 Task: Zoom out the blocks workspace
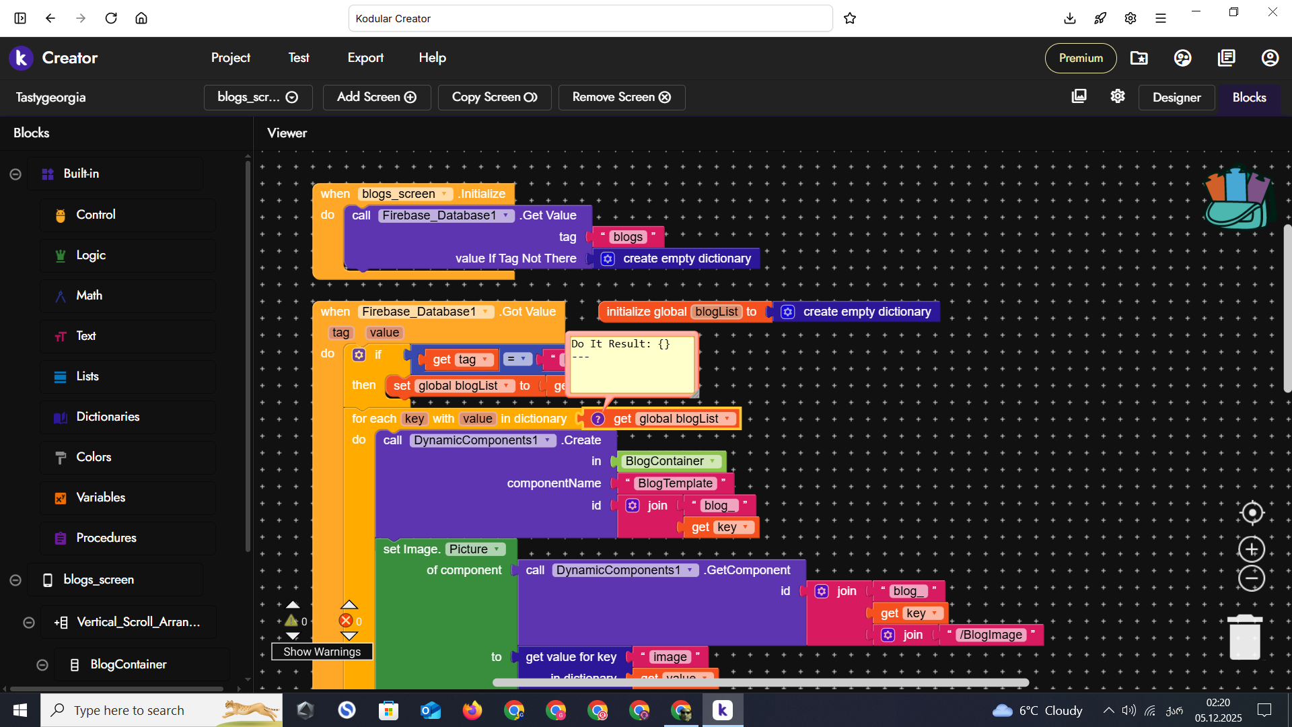click(x=1252, y=579)
